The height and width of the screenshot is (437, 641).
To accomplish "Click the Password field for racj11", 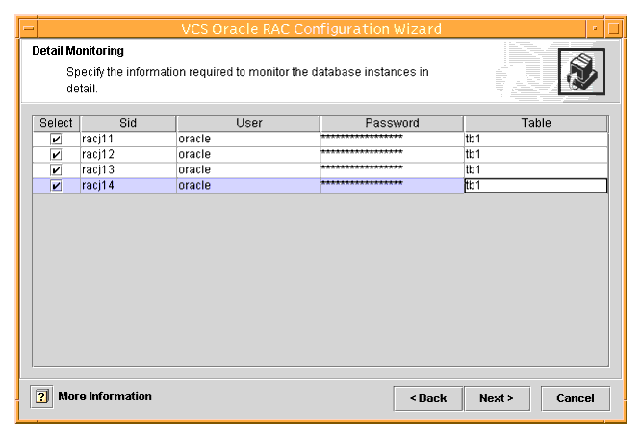I will tap(392, 140).
